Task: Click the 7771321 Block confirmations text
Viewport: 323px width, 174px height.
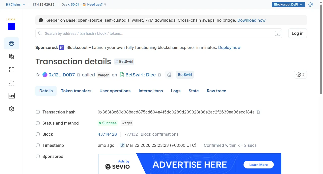Action: [x=151, y=134]
